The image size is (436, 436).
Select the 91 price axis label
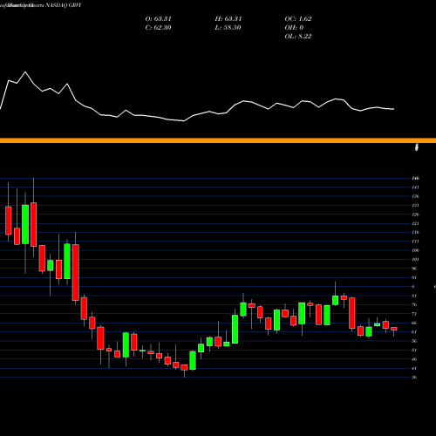point(414,277)
